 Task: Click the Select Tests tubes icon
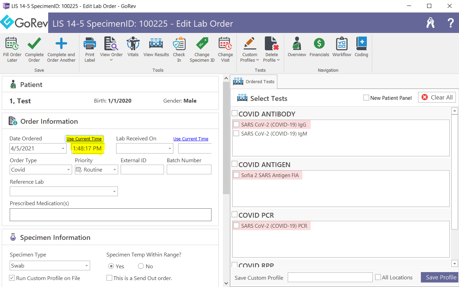pos(242,98)
